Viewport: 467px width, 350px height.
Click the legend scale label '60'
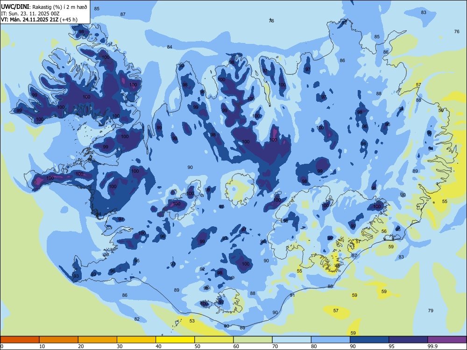(x=236, y=346)
